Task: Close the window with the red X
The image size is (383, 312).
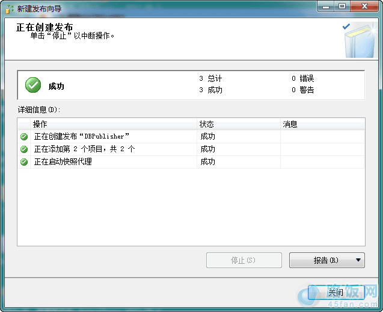Action: (364, 7)
